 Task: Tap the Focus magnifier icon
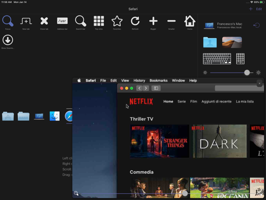[x=8, y=21]
